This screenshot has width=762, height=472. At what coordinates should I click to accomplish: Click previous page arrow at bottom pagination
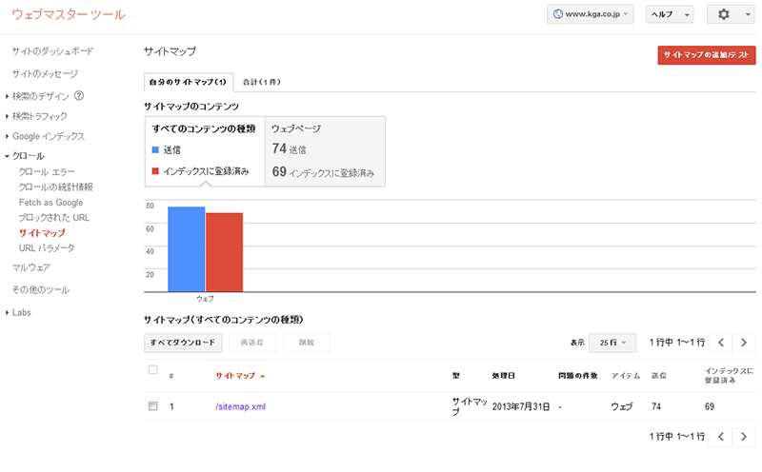(x=722, y=436)
